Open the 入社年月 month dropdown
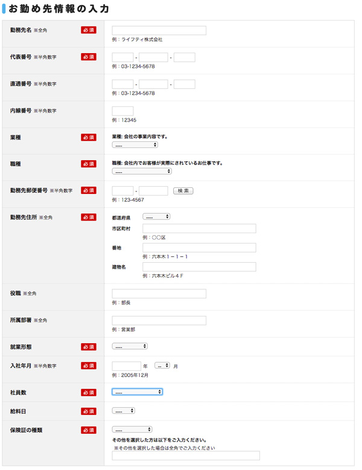The width and height of the screenshot is (362, 470). (162, 365)
